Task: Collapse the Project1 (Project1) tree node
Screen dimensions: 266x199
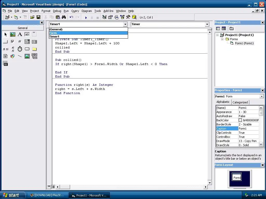Action: 217,35
